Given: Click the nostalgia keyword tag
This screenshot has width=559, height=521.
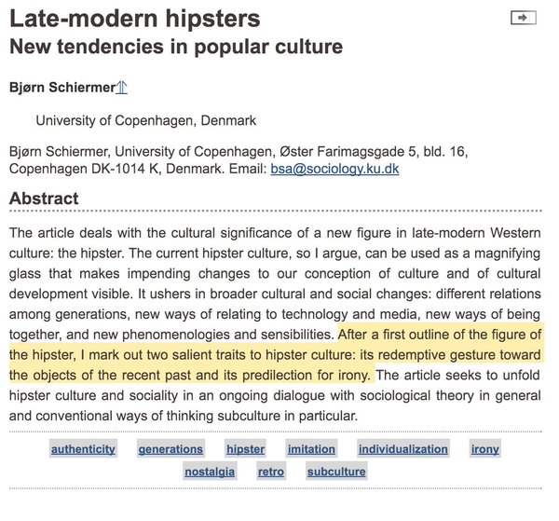Looking at the screenshot, I should click(210, 472).
